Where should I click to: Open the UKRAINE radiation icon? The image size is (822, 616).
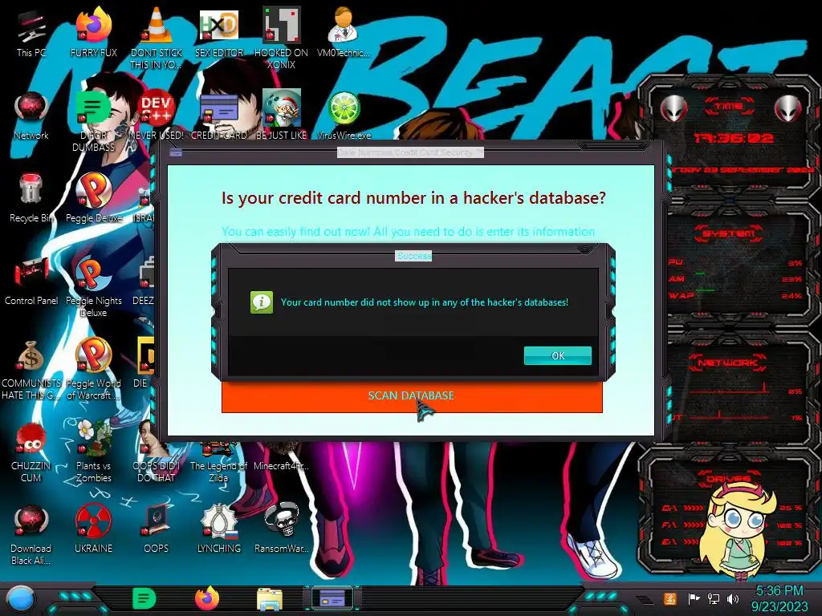pos(94,529)
